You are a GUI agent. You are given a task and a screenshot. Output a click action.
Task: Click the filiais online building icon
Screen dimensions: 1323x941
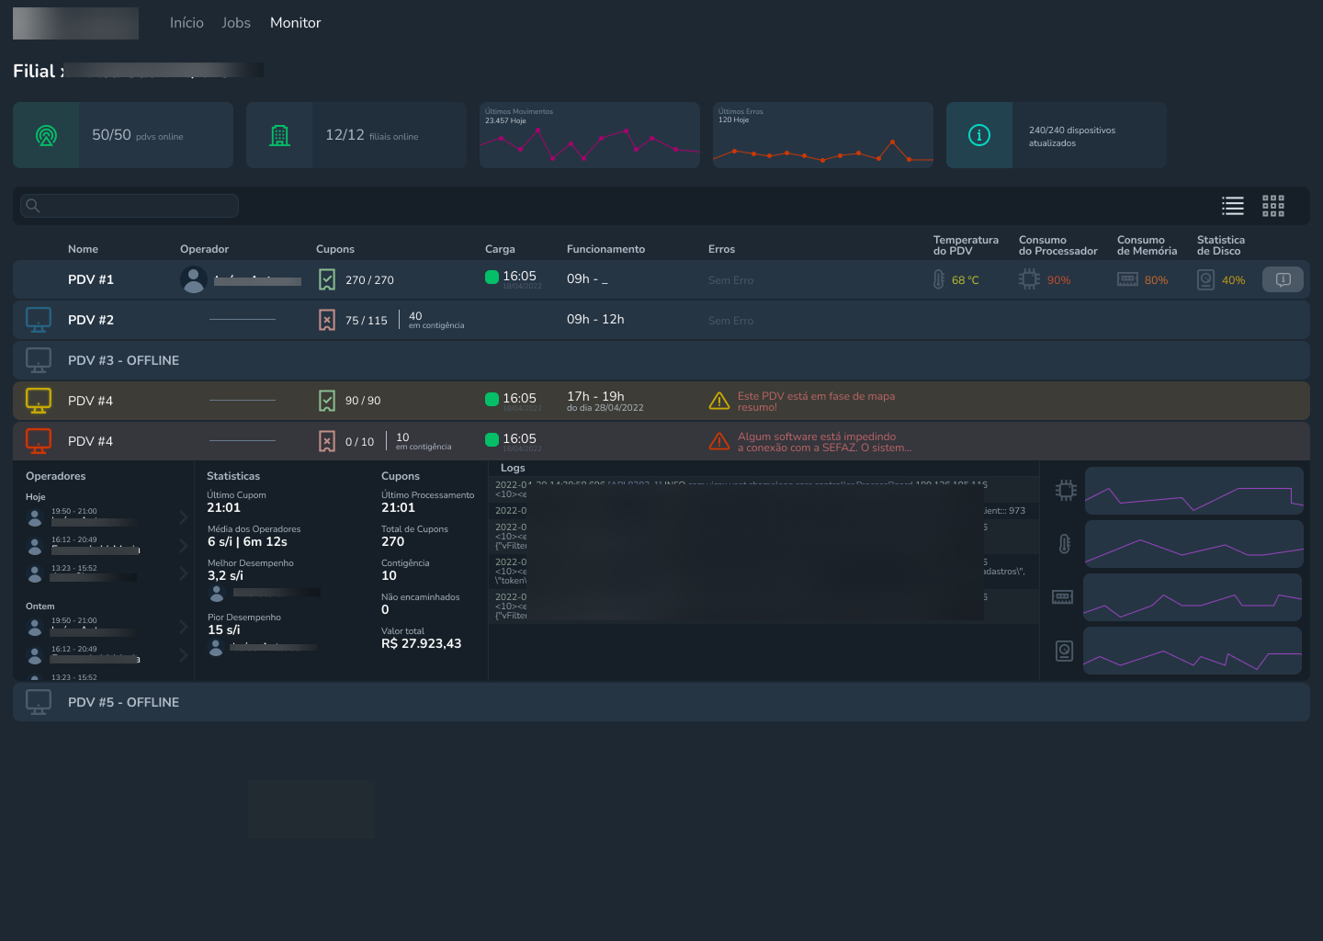click(279, 135)
